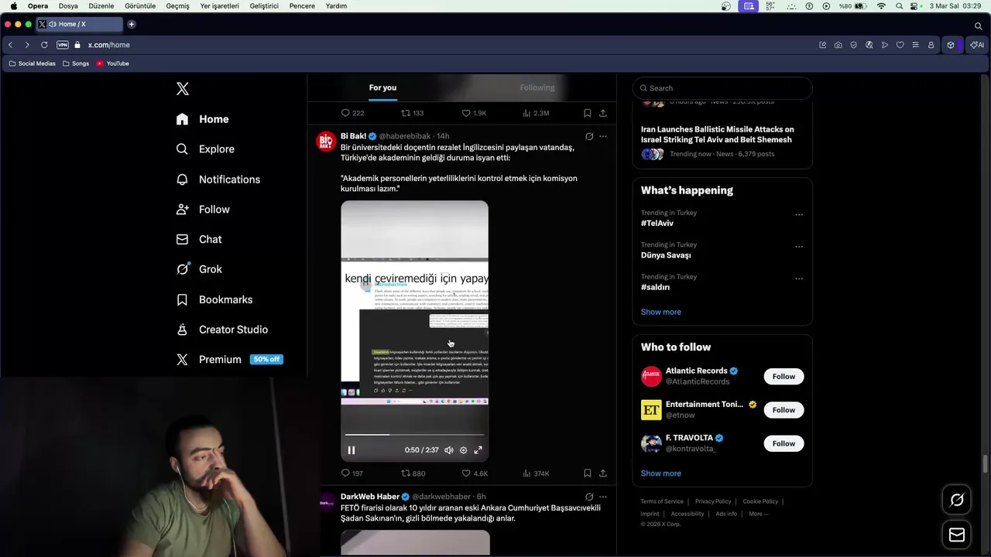Reply to top post with 222 replies

pos(352,113)
